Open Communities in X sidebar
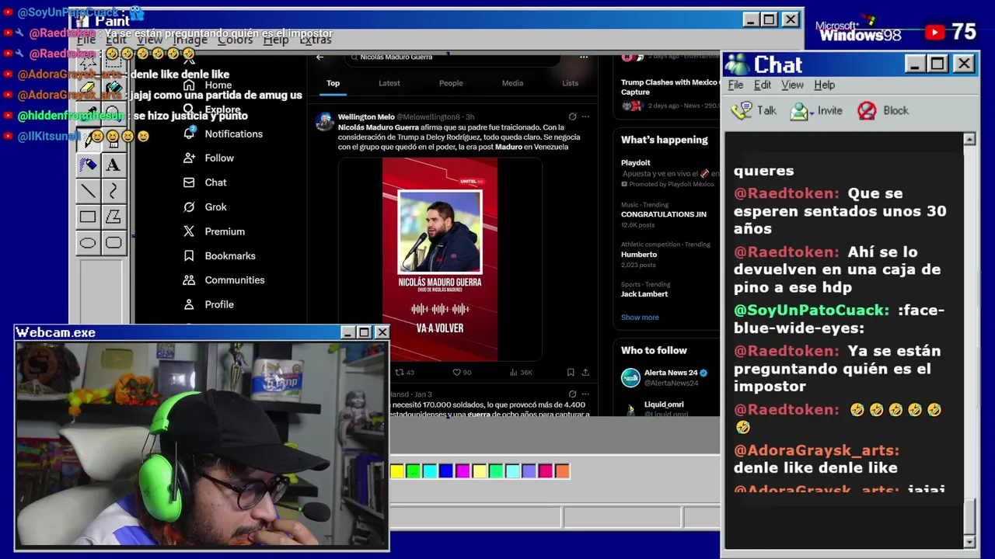 click(189, 280)
